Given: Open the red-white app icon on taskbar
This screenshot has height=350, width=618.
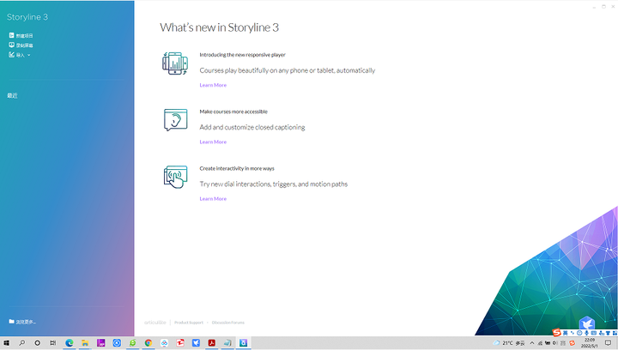Looking at the screenshot, I should (x=180, y=343).
